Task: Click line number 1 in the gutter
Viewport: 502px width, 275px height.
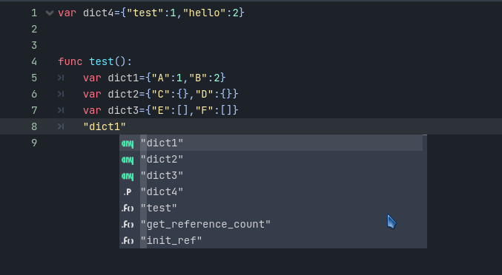Action: pyautogui.click(x=34, y=13)
